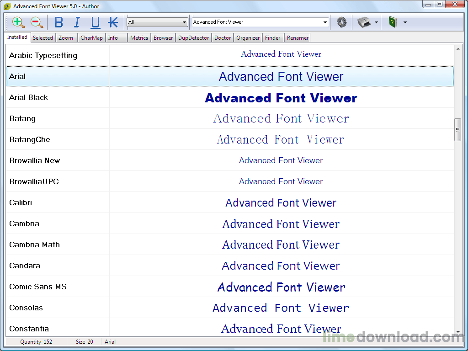Select the Cambria Math font row

pos(230,245)
